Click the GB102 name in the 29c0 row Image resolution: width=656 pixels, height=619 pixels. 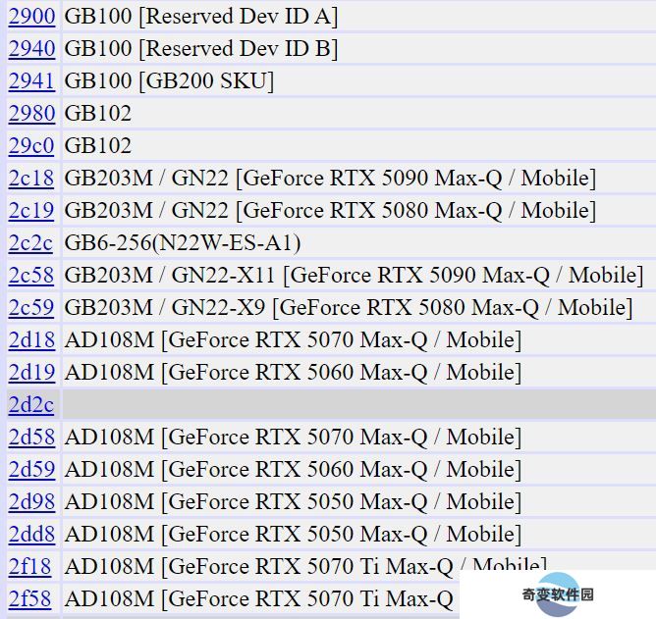[x=98, y=146]
